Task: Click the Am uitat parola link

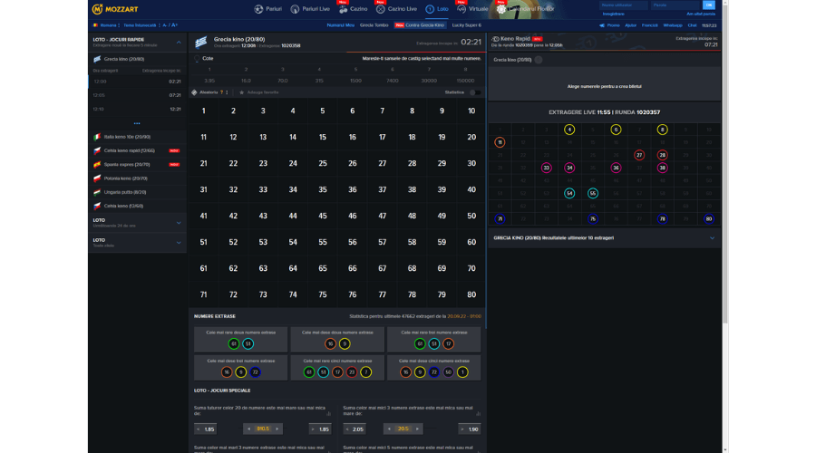Action: point(701,14)
